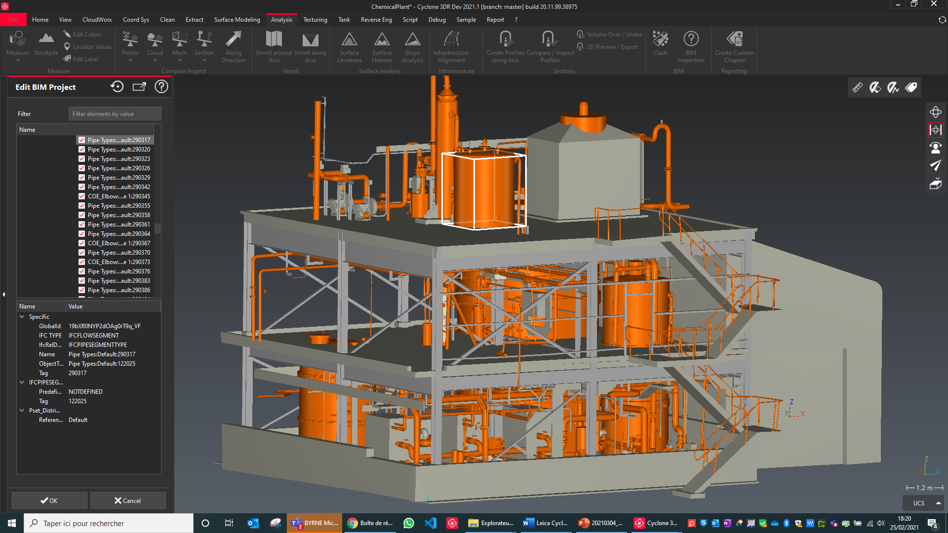Toggle Pipe Types Default:290386 checkbox
Image resolution: width=948 pixels, height=533 pixels.
tap(82, 290)
